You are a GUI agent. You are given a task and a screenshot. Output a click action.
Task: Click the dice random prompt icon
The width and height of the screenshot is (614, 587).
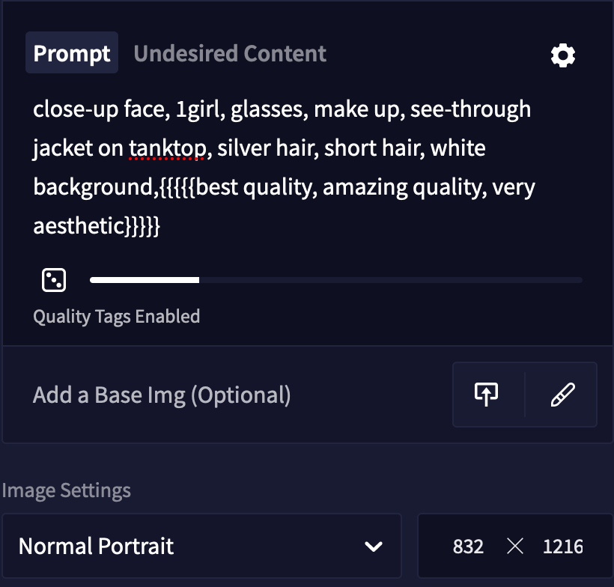(54, 280)
